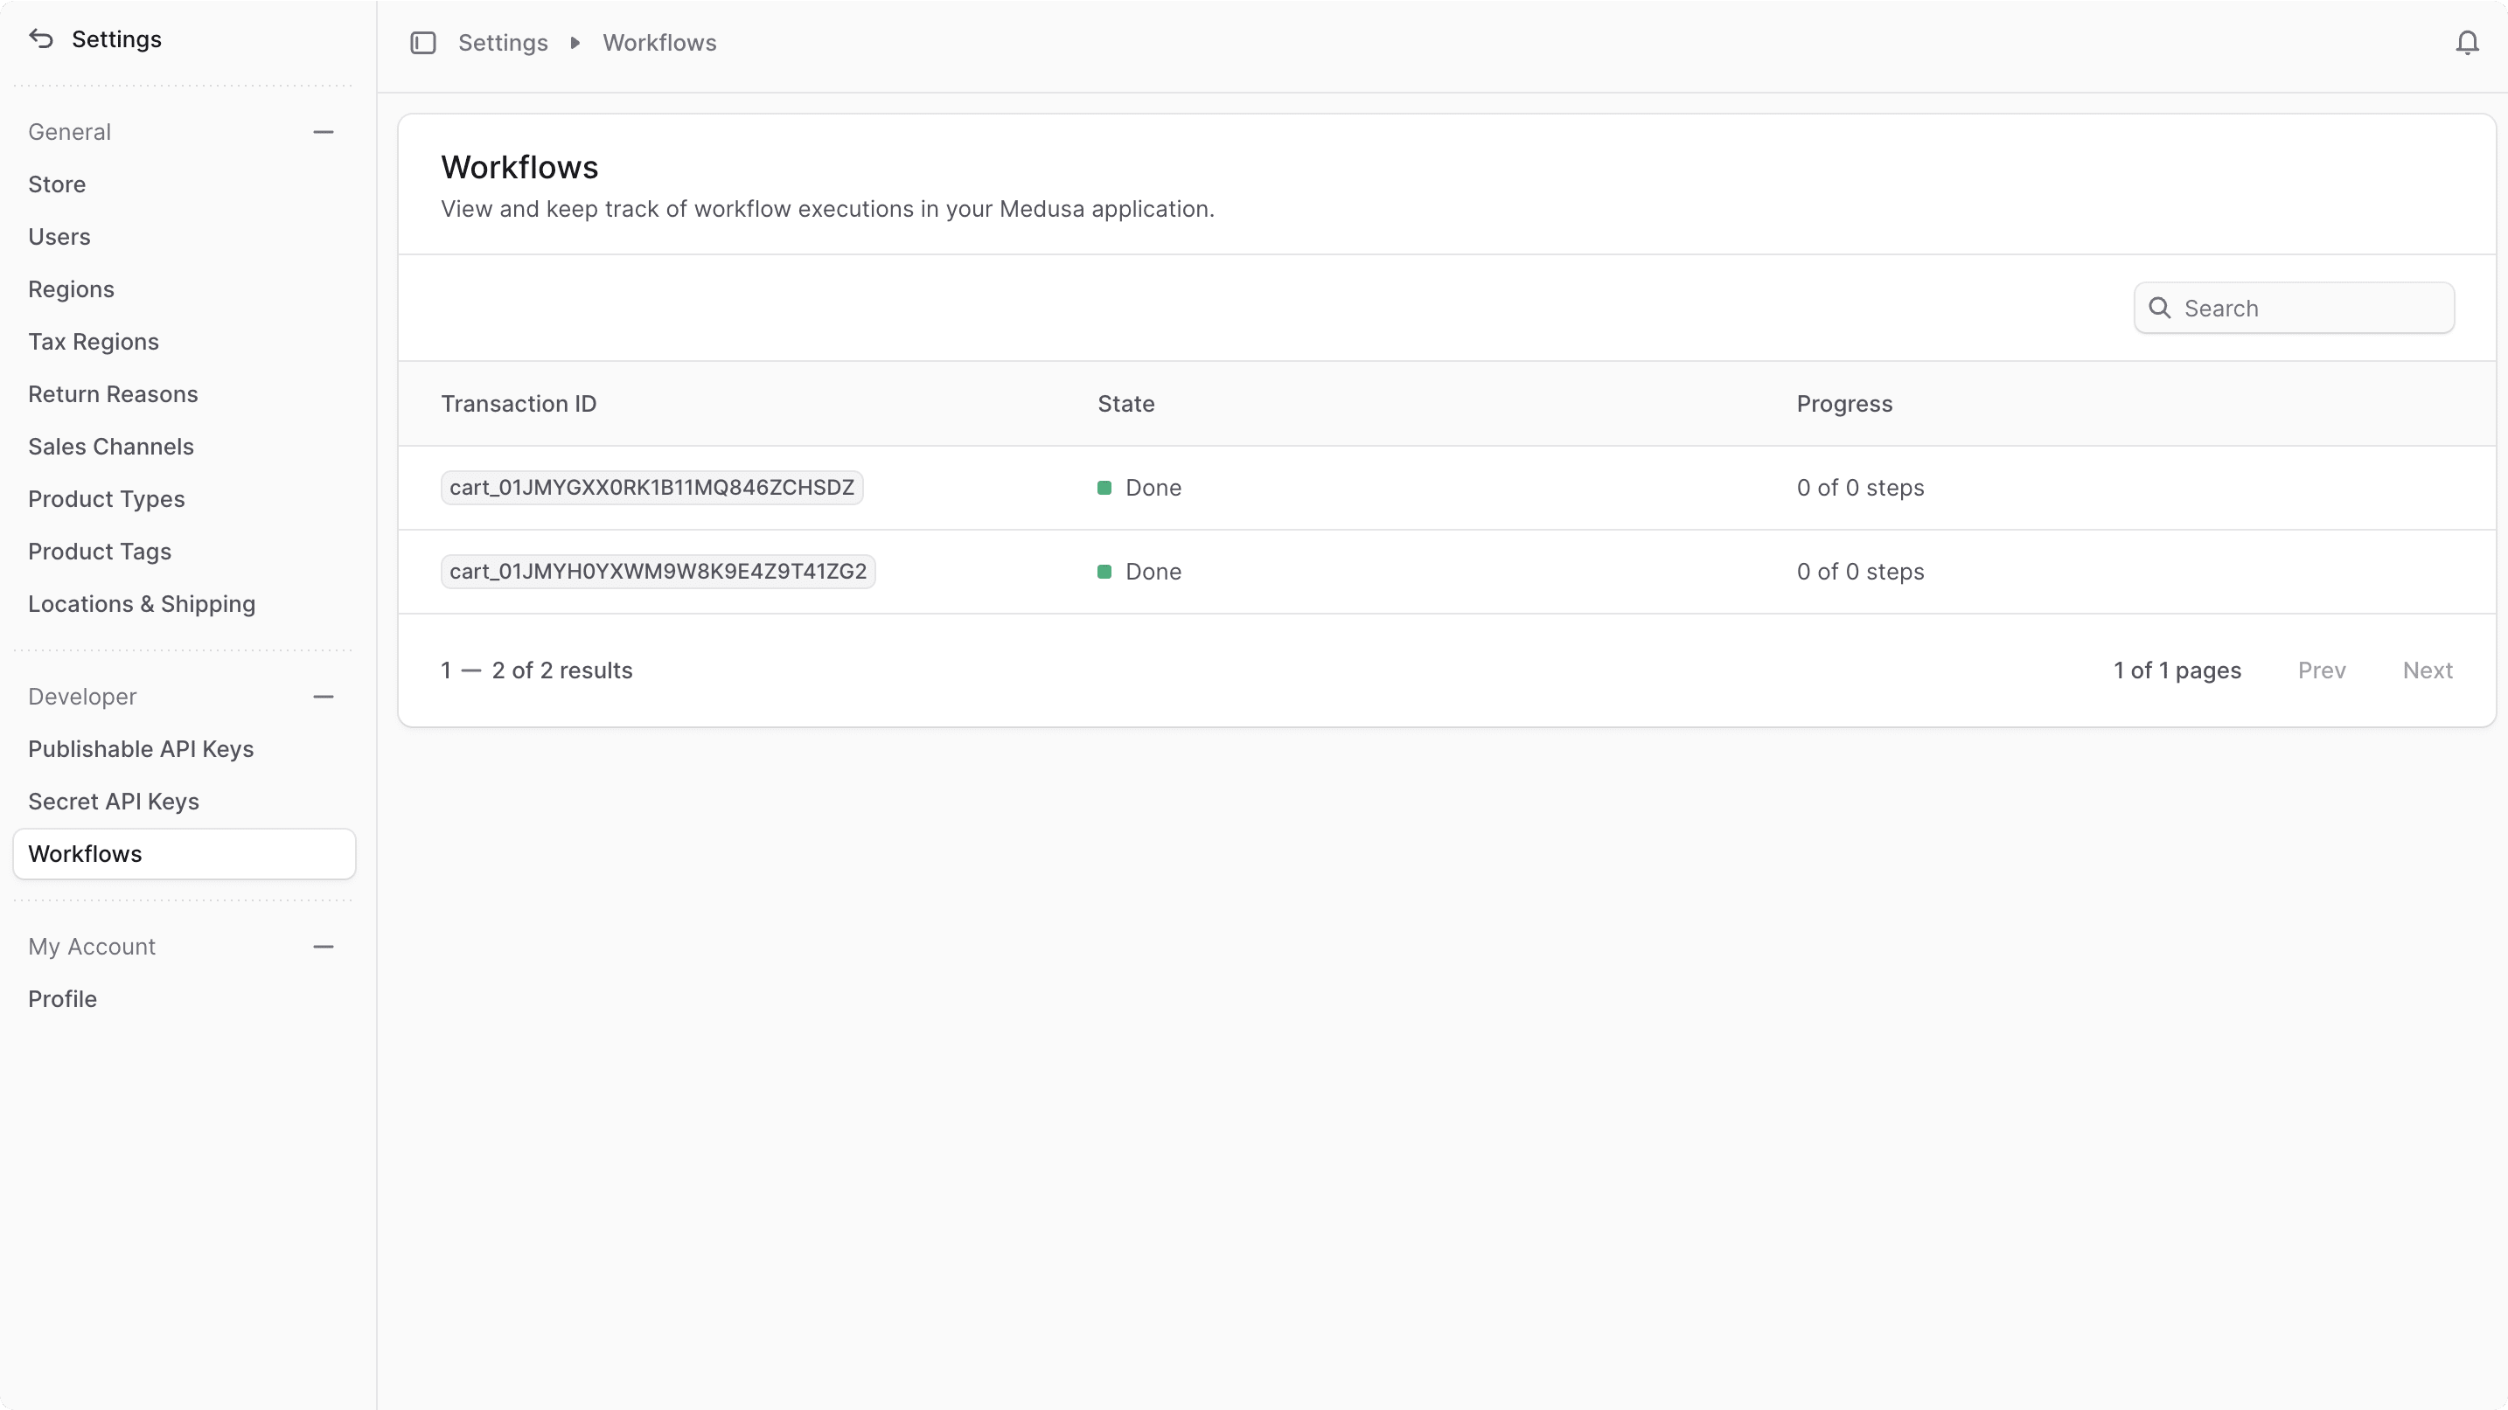This screenshot has width=2508, height=1410.
Task: Click the magnifier icon in the search box
Action: click(x=2161, y=309)
